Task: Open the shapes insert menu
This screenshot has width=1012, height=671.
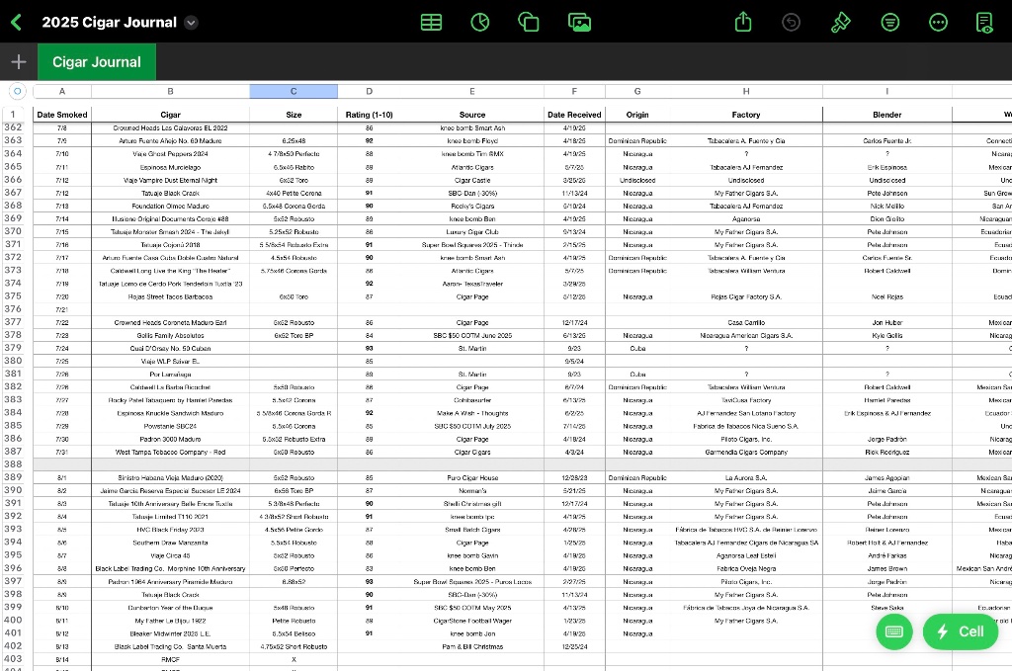Action: coord(529,22)
